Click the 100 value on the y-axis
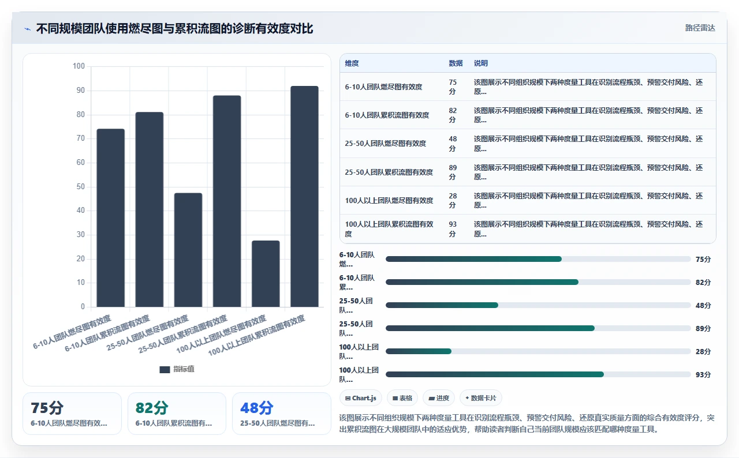The image size is (739, 458). point(79,66)
